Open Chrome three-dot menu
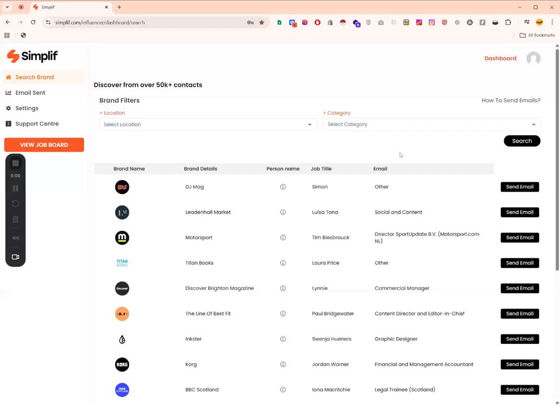Viewport: 560px width, 406px height. pos(552,22)
